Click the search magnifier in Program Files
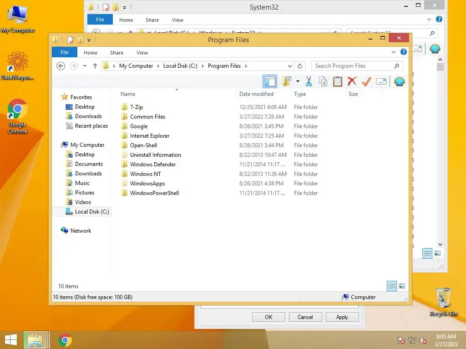Screen dimensions: 466x349 click(396, 66)
